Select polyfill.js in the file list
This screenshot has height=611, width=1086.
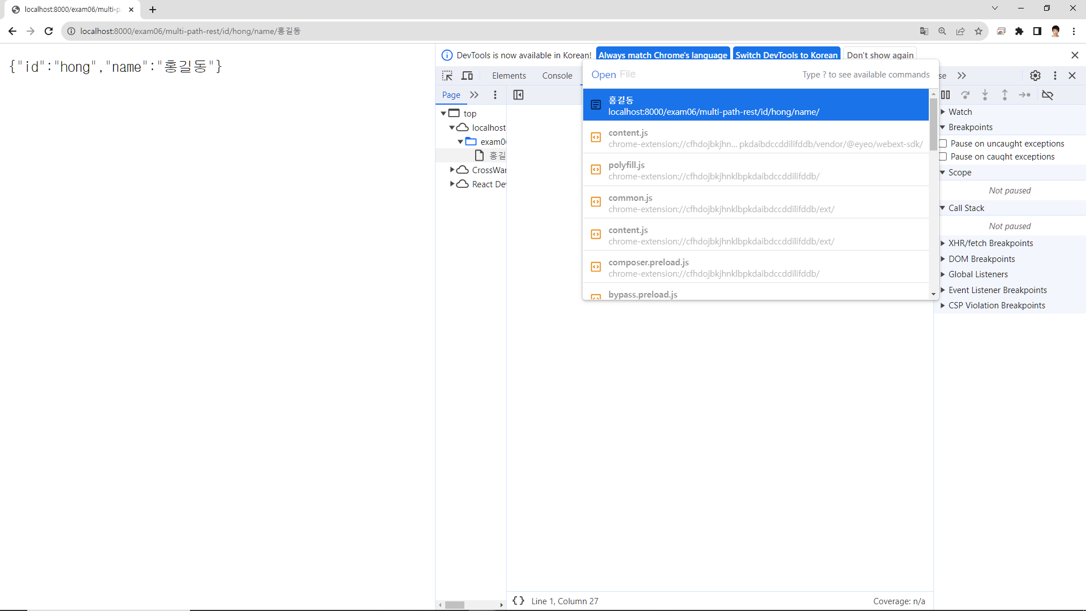coord(627,165)
